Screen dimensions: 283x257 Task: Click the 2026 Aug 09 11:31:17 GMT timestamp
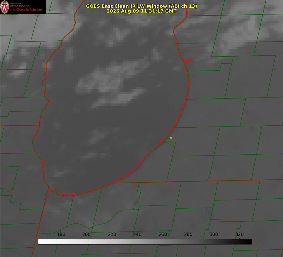coord(142,11)
